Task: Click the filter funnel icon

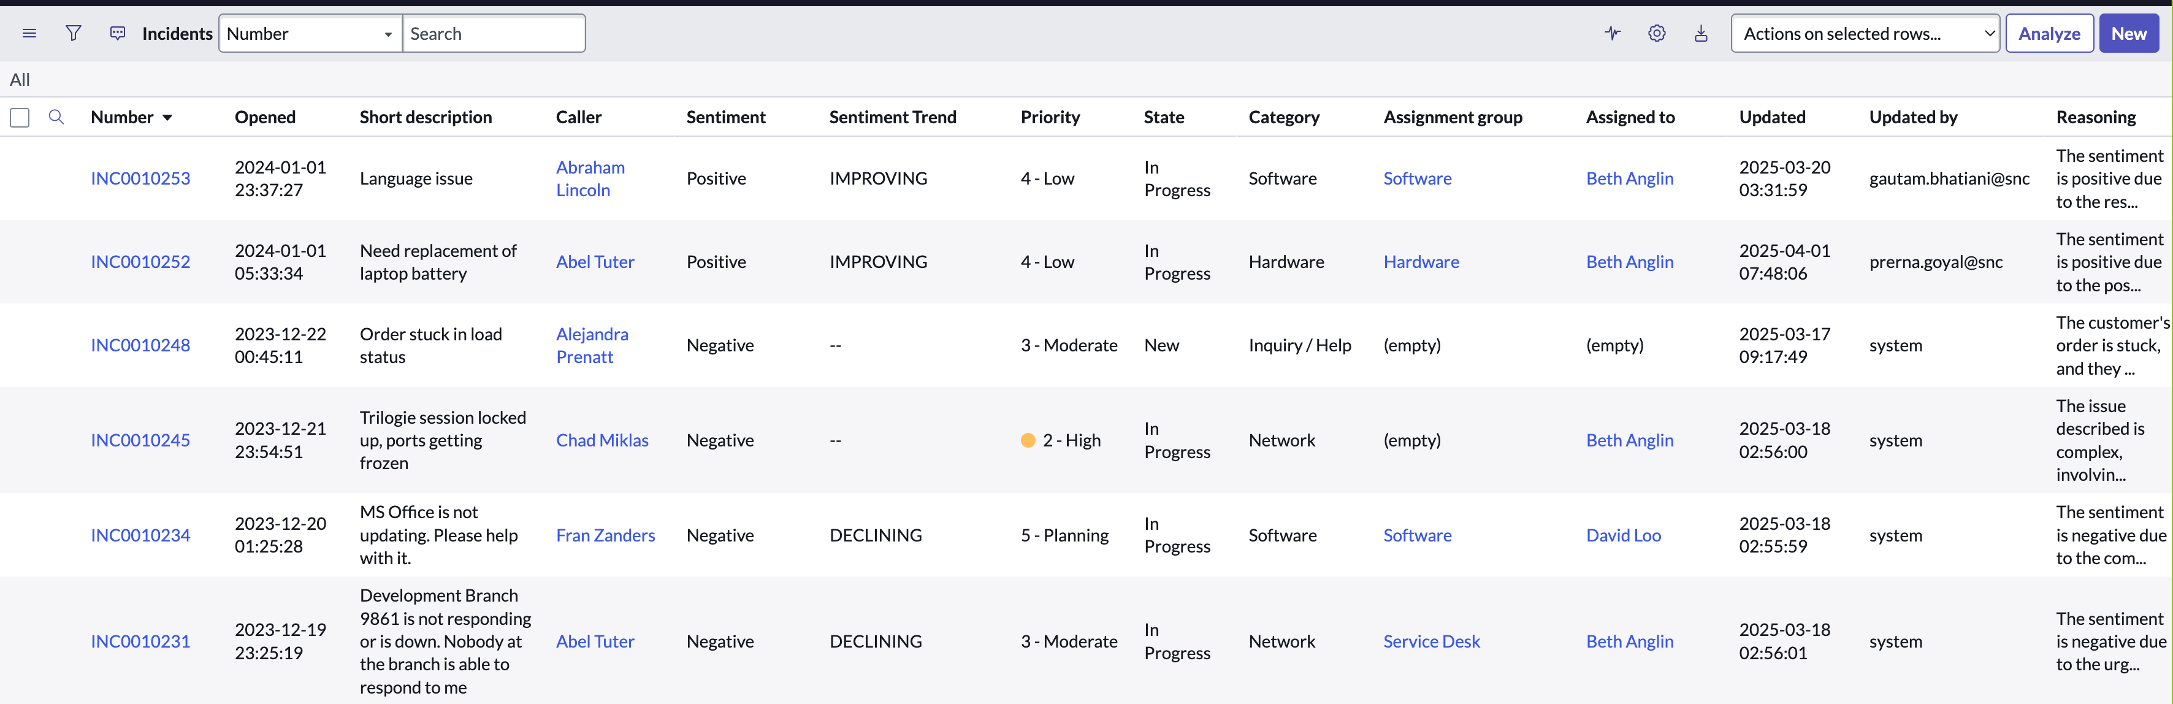Action: click(74, 34)
